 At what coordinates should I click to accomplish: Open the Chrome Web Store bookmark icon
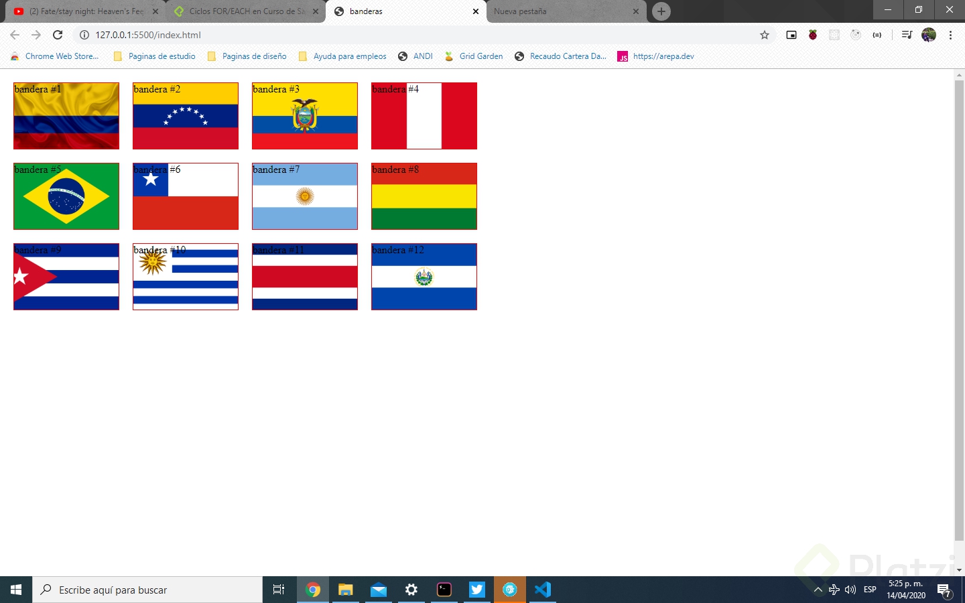point(15,56)
